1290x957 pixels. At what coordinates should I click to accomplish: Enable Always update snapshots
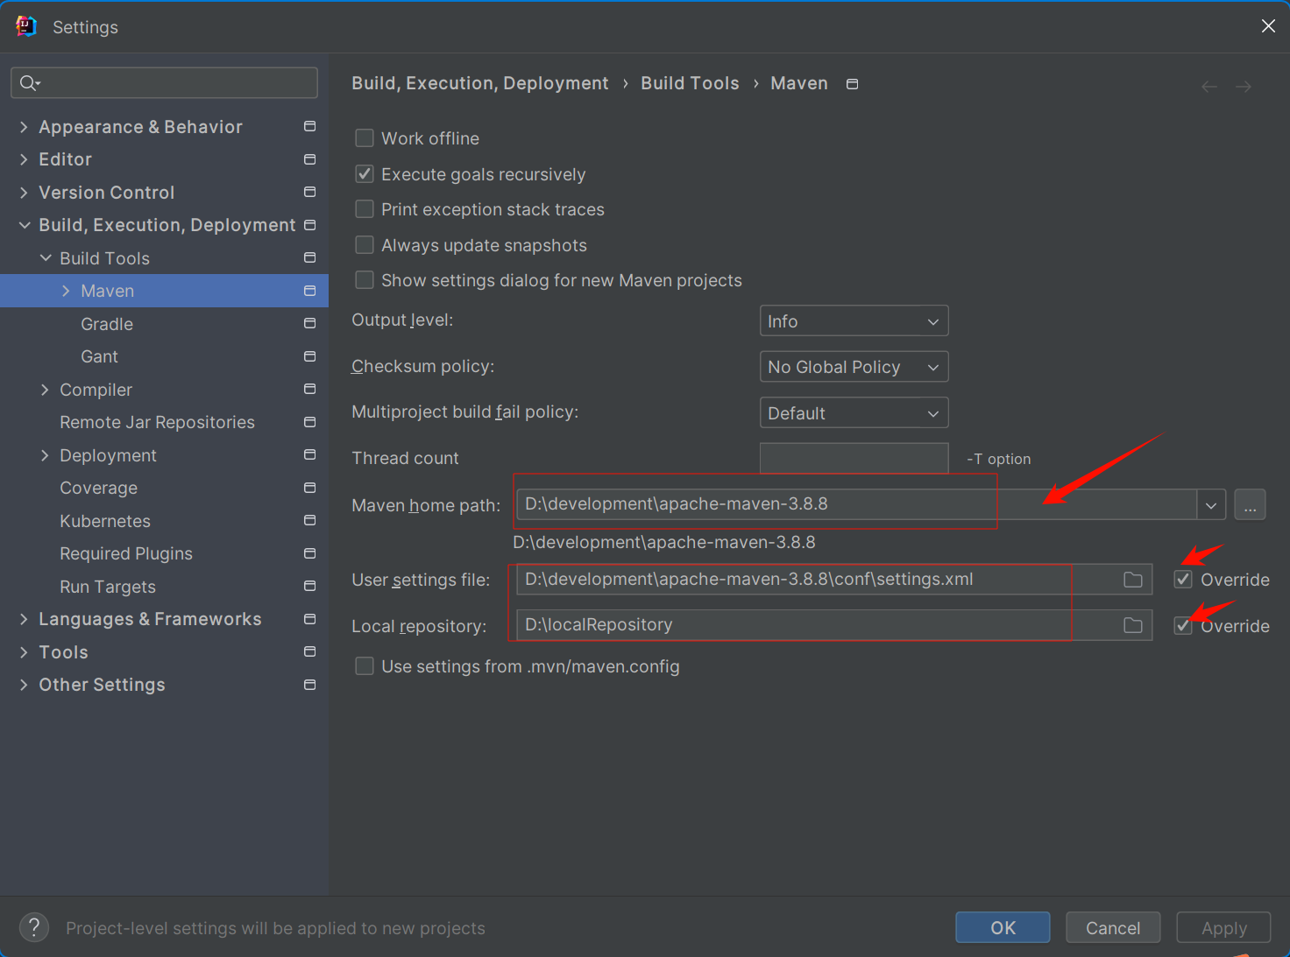tap(365, 245)
